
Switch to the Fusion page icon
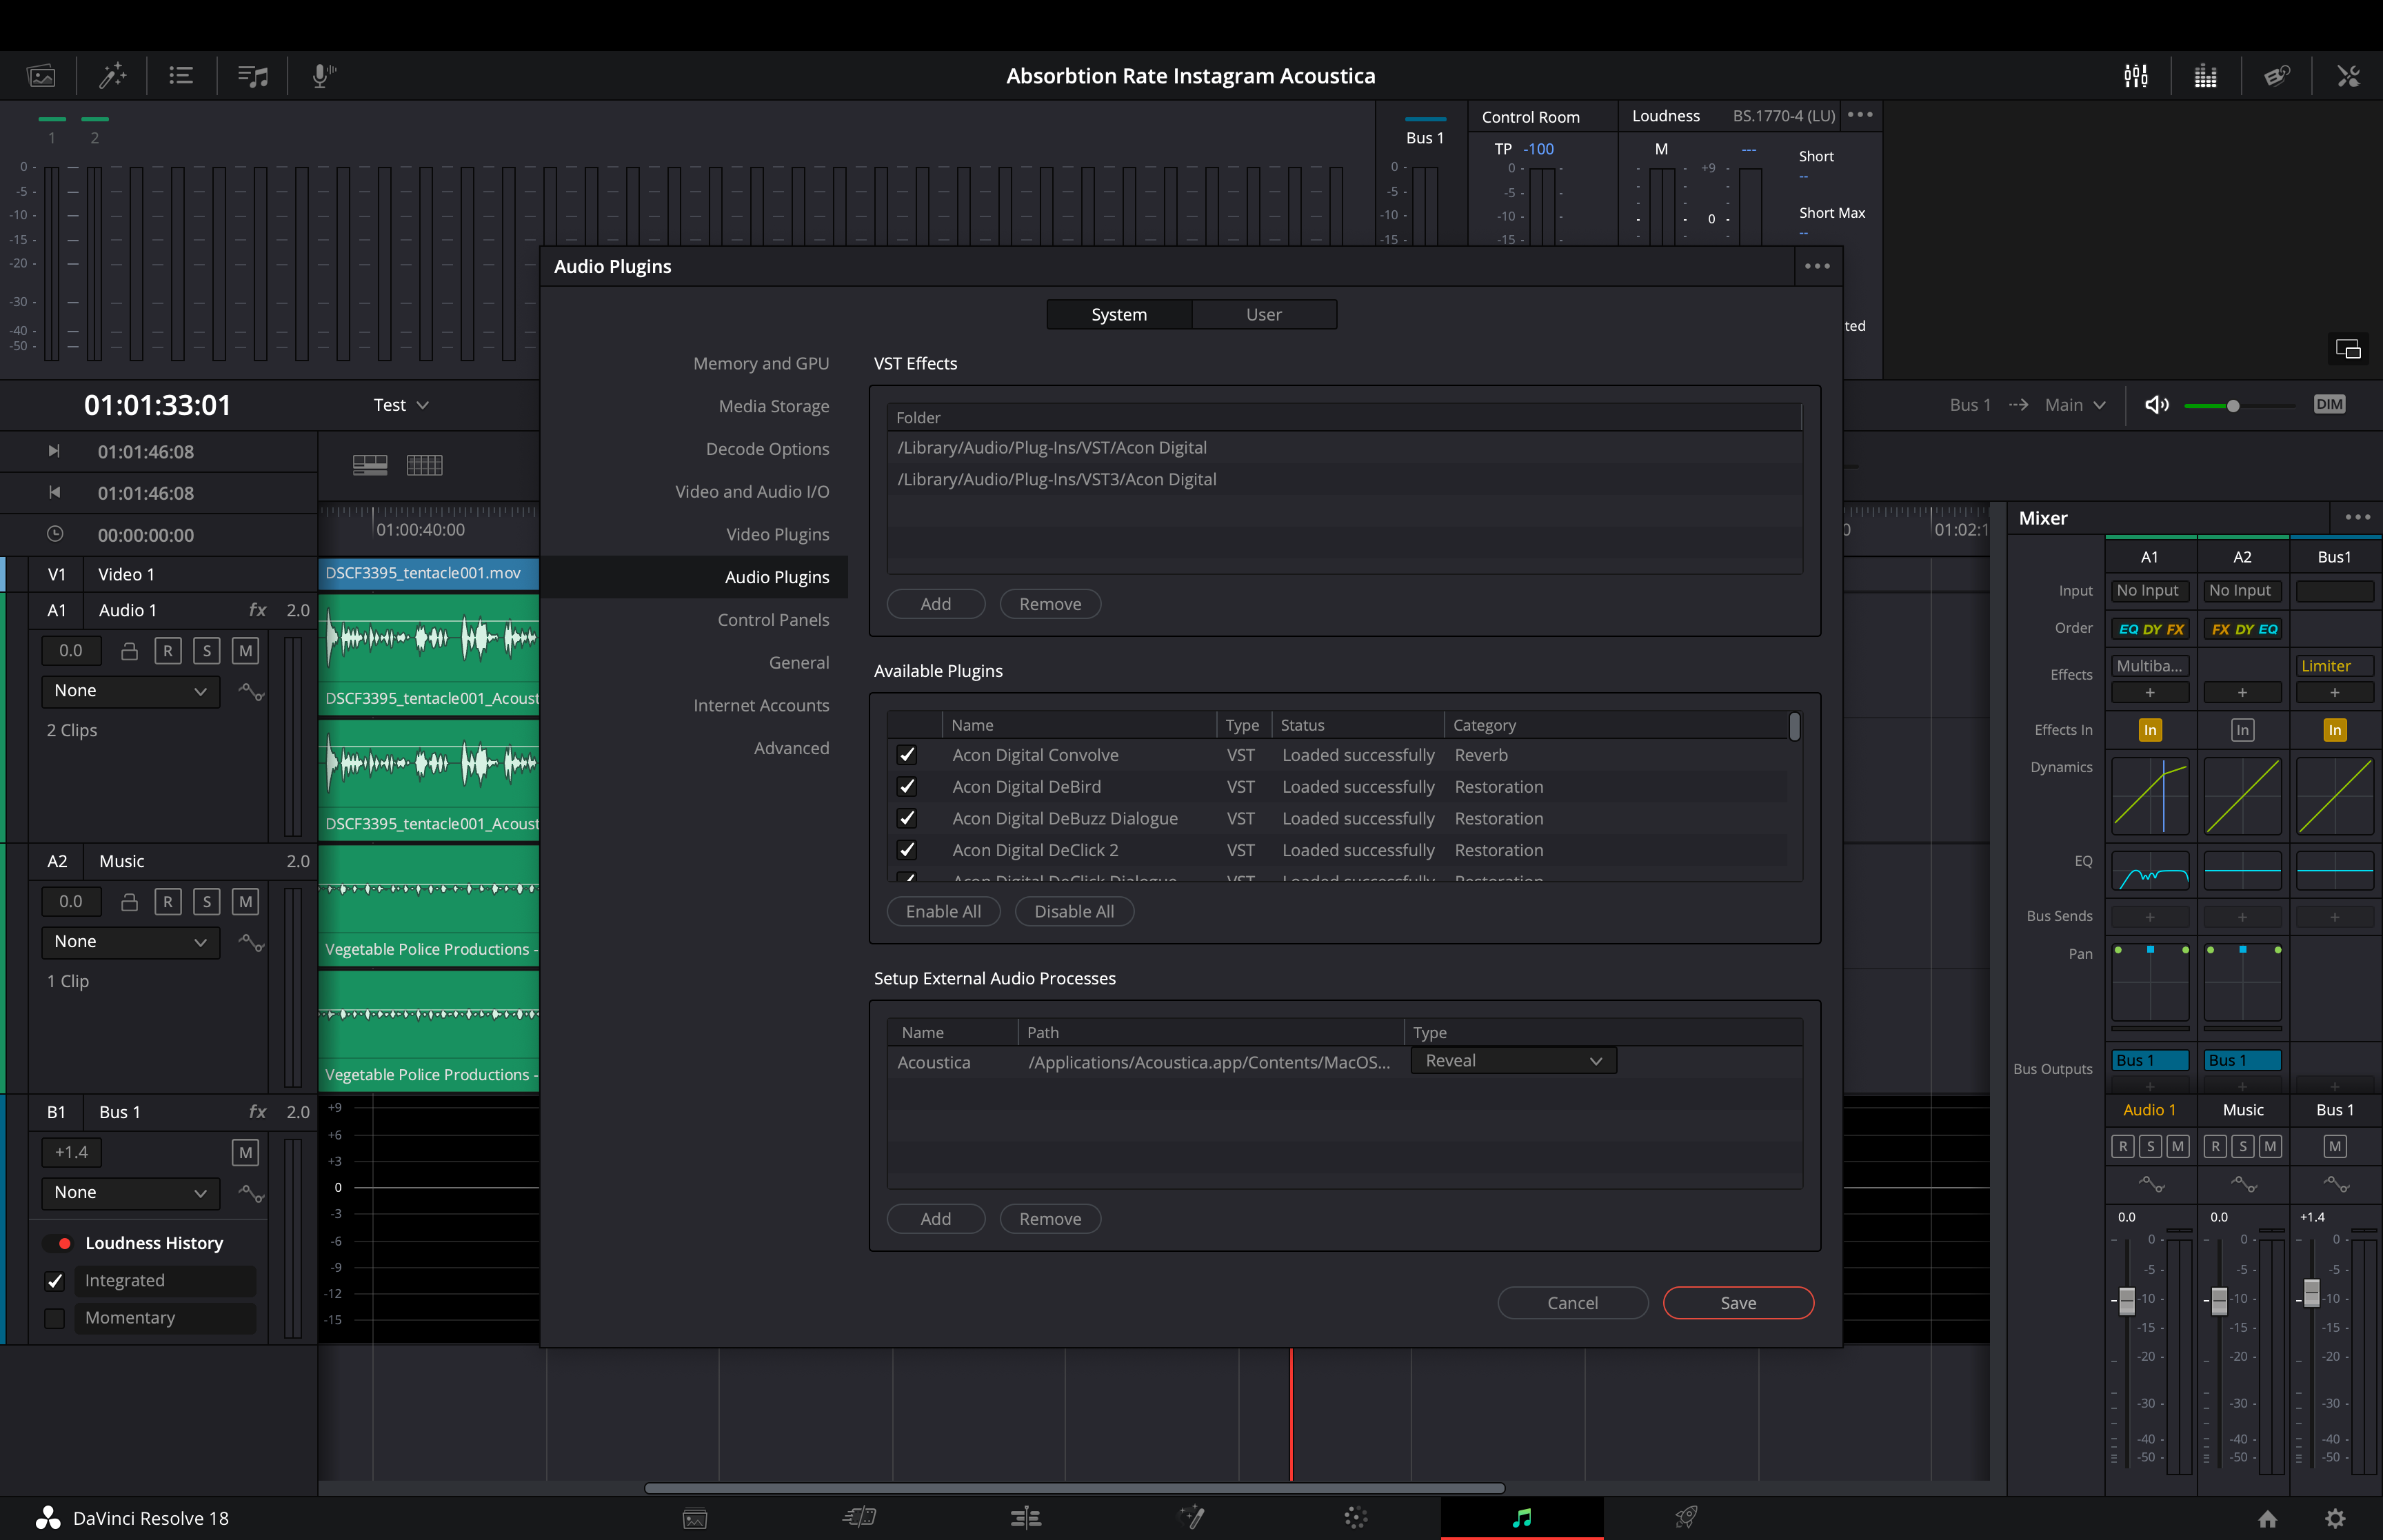[1191, 1518]
